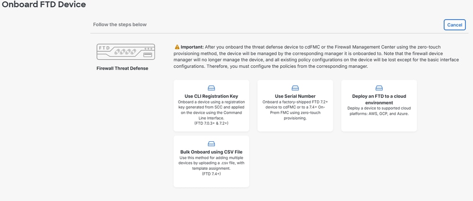Click the .csv file upload description text
Image resolution: width=473 pixels, height=201 pixels.
(211, 163)
